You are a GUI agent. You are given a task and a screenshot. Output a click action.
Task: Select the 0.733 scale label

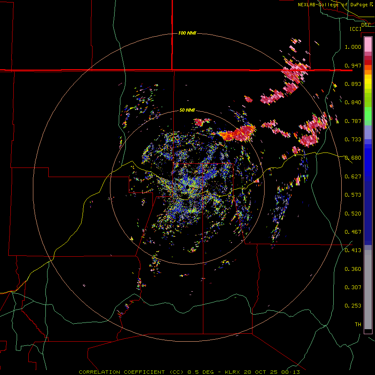click(x=353, y=140)
